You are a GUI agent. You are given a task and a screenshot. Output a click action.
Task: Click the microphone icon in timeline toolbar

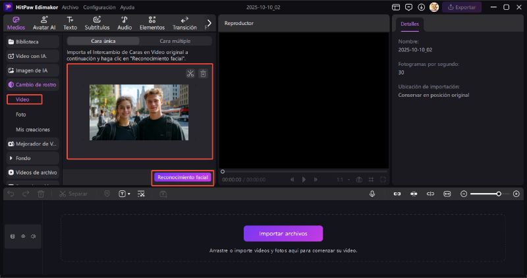(x=372, y=194)
